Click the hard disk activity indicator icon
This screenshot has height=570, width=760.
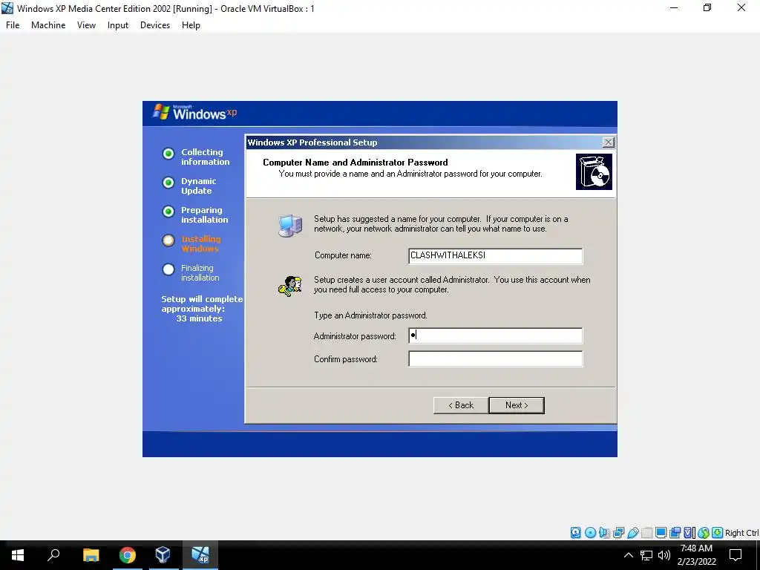tap(575, 533)
